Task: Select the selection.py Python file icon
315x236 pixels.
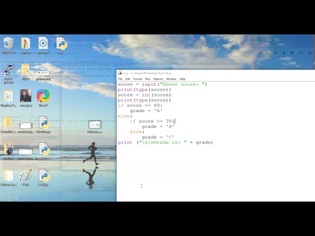Action: point(43,124)
